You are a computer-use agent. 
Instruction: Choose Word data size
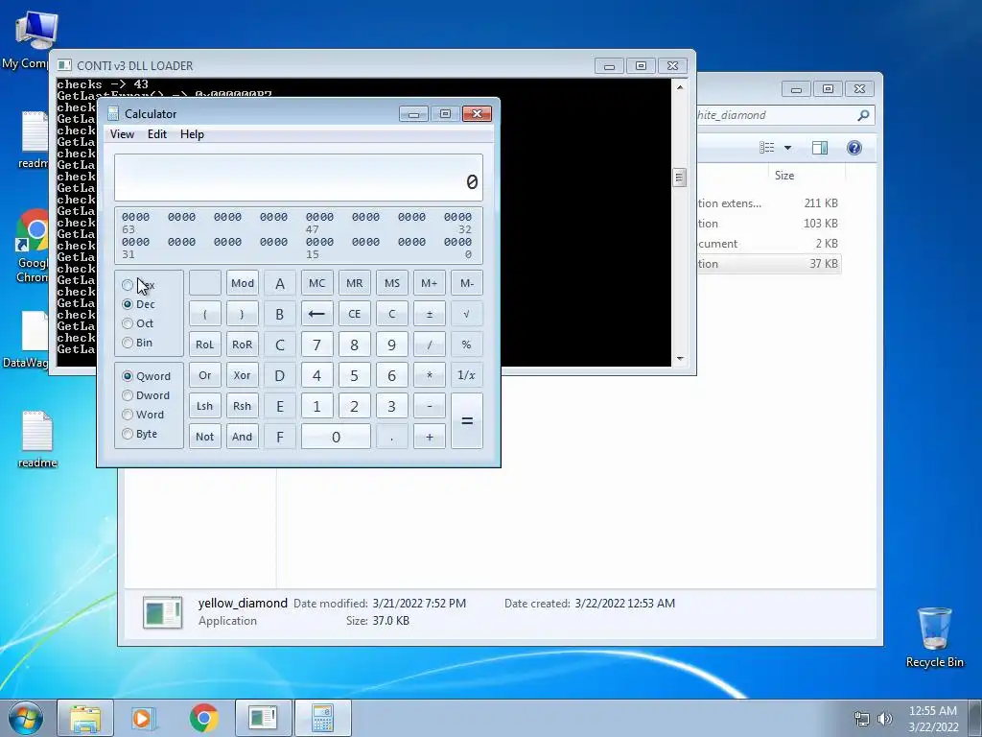point(128,415)
